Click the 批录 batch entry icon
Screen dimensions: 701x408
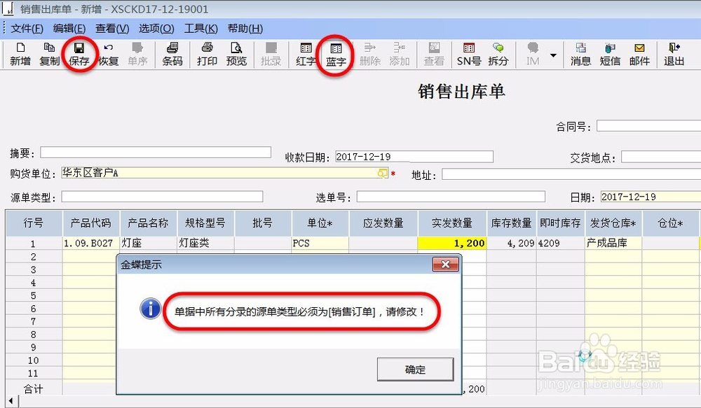[x=271, y=55]
